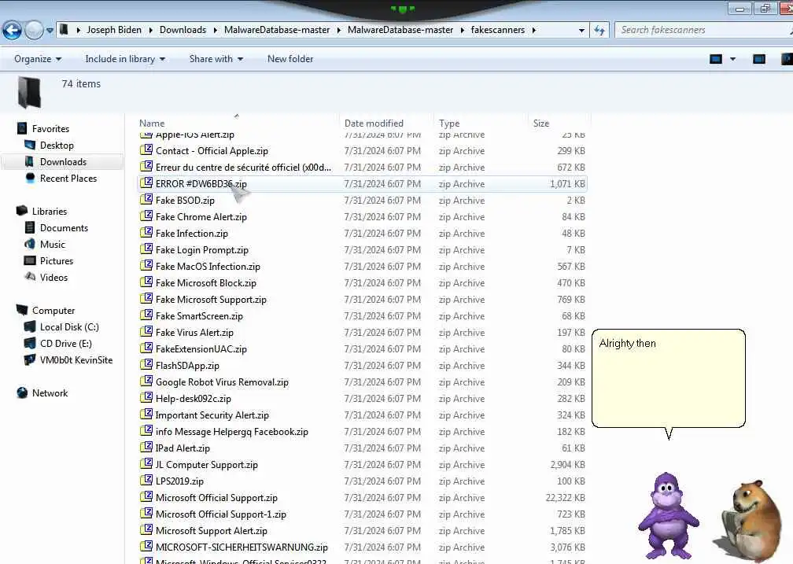Click the zip icon of Fake Infection.zip
This screenshot has width=793, height=564.
pyautogui.click(x=146, y=232)
